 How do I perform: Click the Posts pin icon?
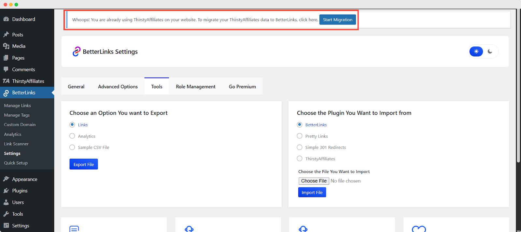(6, 35)
